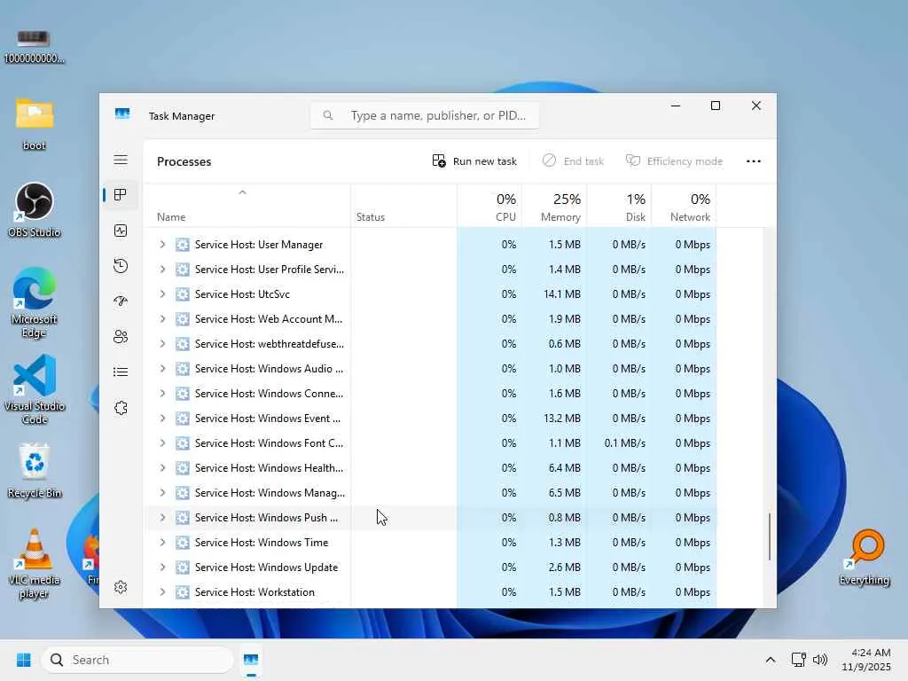Click the Task Manager taskbar icon
The width and height of the screenshot is (908, 681).
click(251, 660)
